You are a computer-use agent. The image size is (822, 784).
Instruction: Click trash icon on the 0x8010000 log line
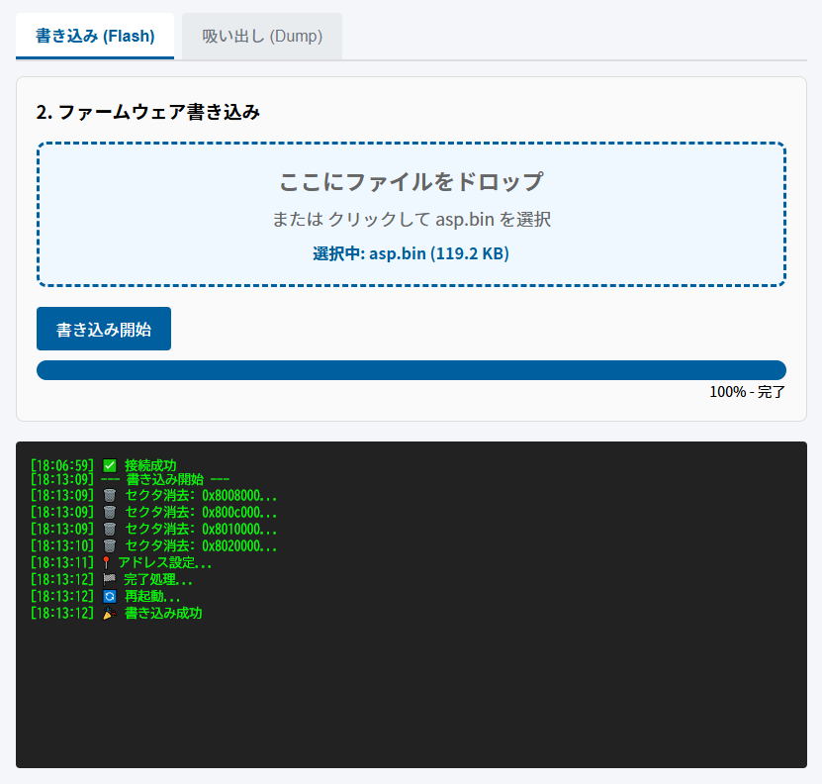click(x=110, y=529)
